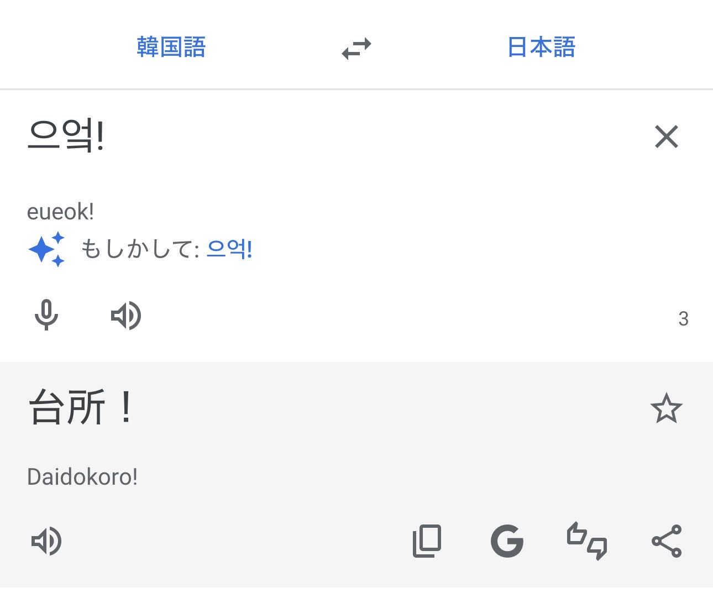Screen dimensions: 713x598
Task: Open the 日本語 target language selector
Action: (541, 47)
